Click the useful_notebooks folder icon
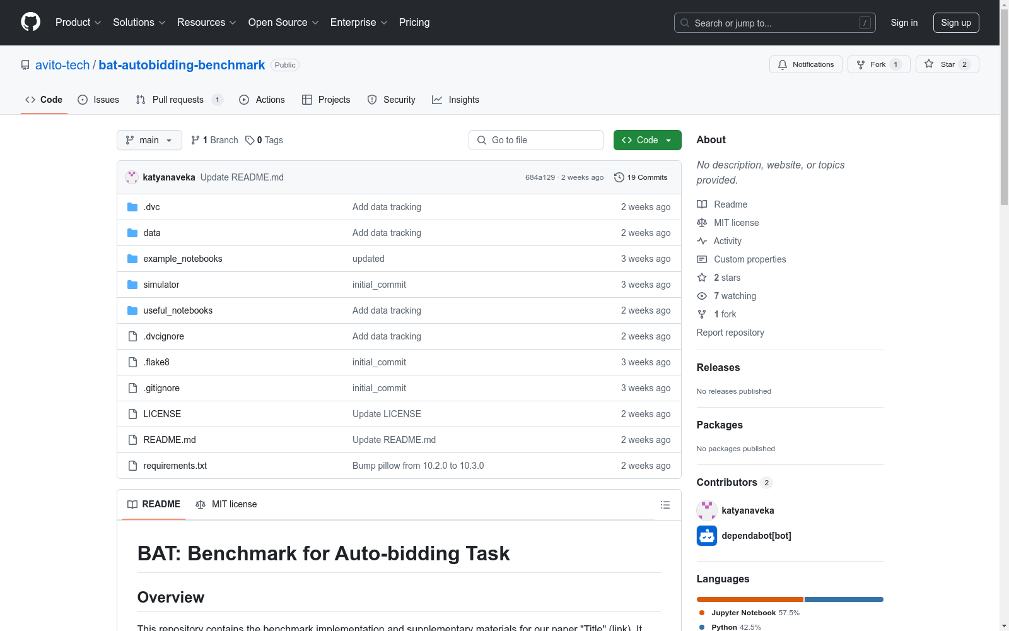1009x631 pixels. point(132,310)
